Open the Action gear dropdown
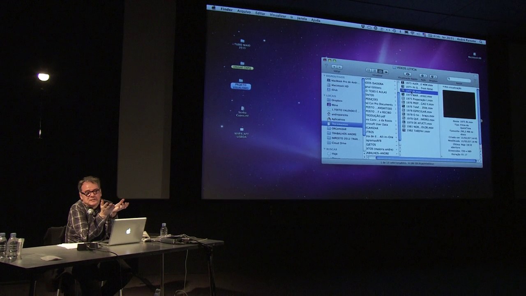 [x=423, y=76]
